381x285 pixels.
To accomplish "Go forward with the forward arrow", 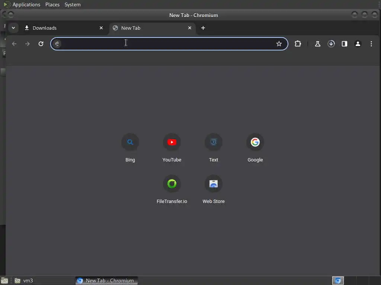I will coord(28,44).
